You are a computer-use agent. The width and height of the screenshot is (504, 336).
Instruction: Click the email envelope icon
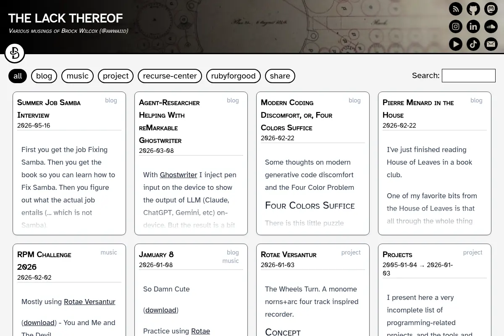point(491,44)
